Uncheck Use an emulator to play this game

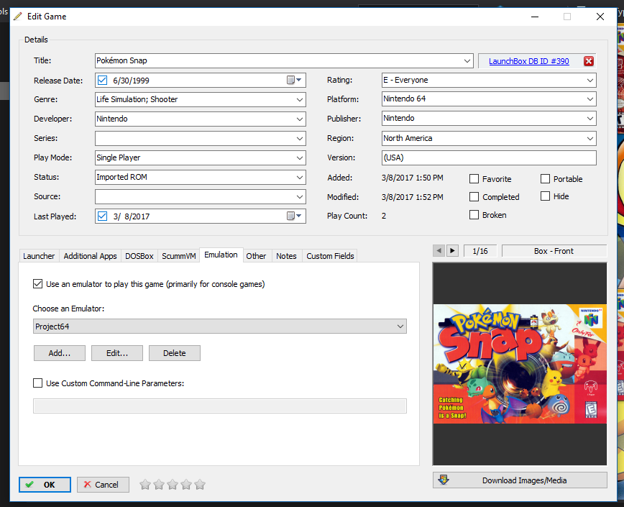click(38, 284)
